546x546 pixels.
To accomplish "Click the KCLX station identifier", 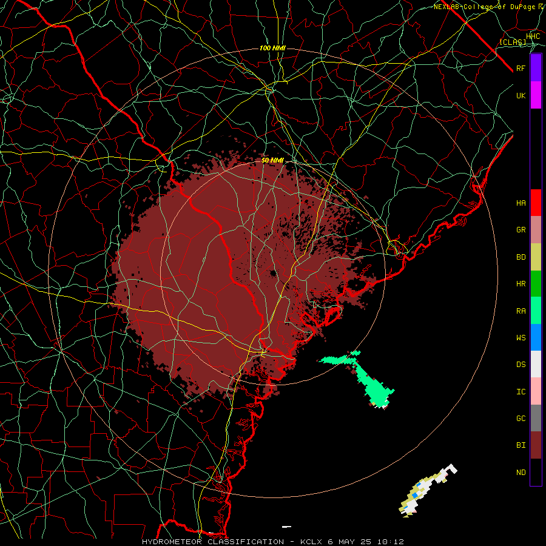I will click(x=312, y=542).
